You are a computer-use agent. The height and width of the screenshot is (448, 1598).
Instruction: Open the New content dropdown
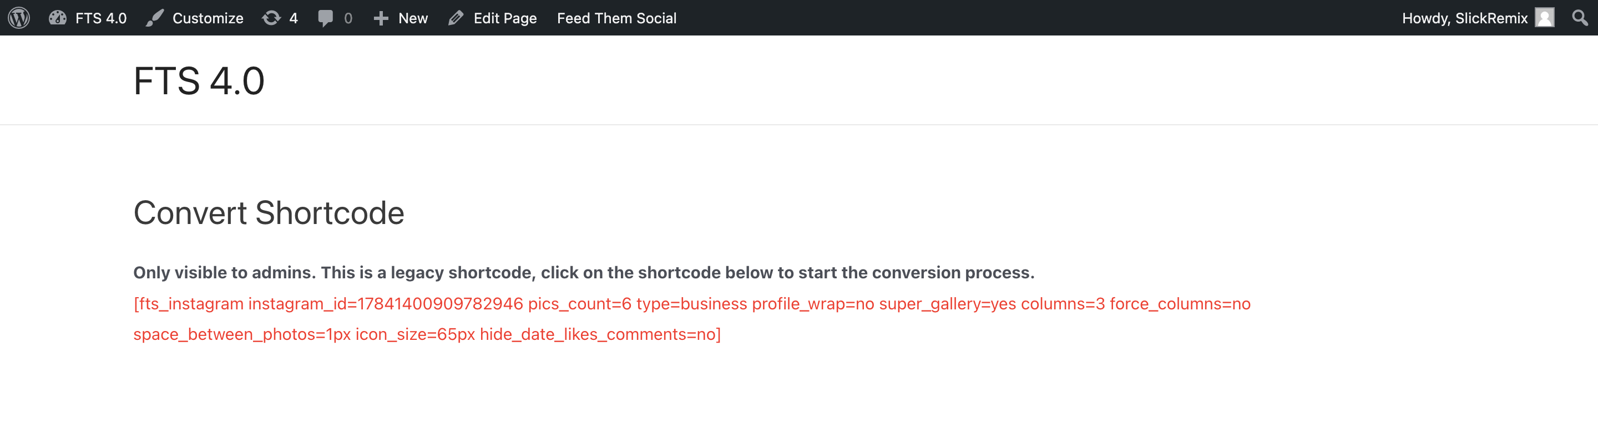(401, 18)
